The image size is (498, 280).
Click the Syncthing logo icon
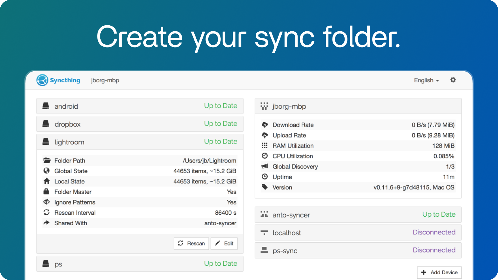click(42, 80)
